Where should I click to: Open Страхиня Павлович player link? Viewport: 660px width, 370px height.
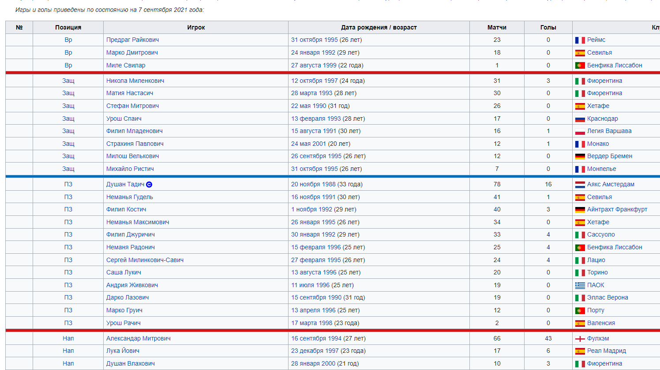coord(135,144)
